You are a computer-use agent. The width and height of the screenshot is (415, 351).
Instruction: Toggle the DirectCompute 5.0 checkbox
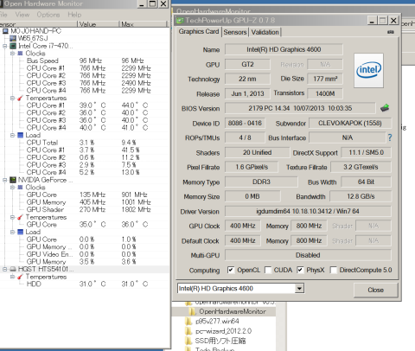click(333, 270)
